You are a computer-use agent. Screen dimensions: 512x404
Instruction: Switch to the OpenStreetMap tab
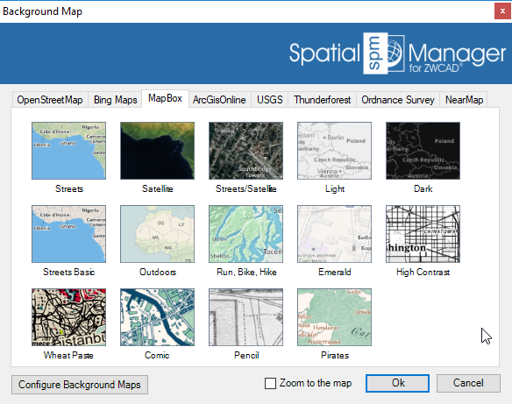[50, 100]
